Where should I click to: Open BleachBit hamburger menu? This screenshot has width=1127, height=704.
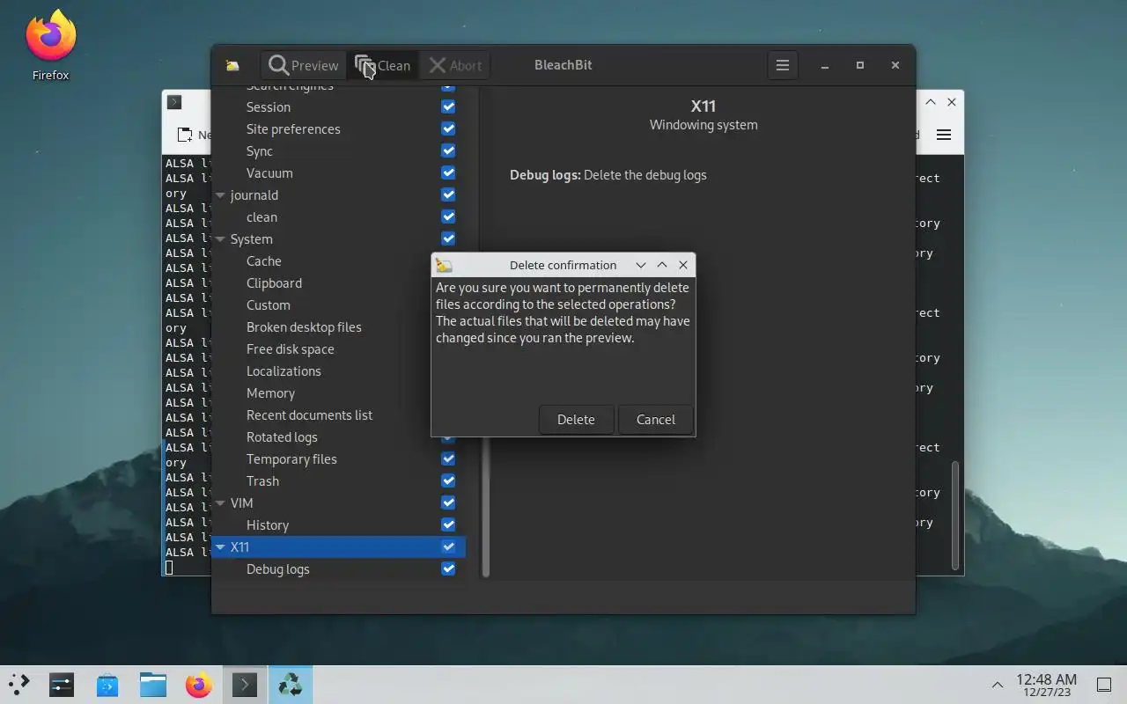point(782,65)
